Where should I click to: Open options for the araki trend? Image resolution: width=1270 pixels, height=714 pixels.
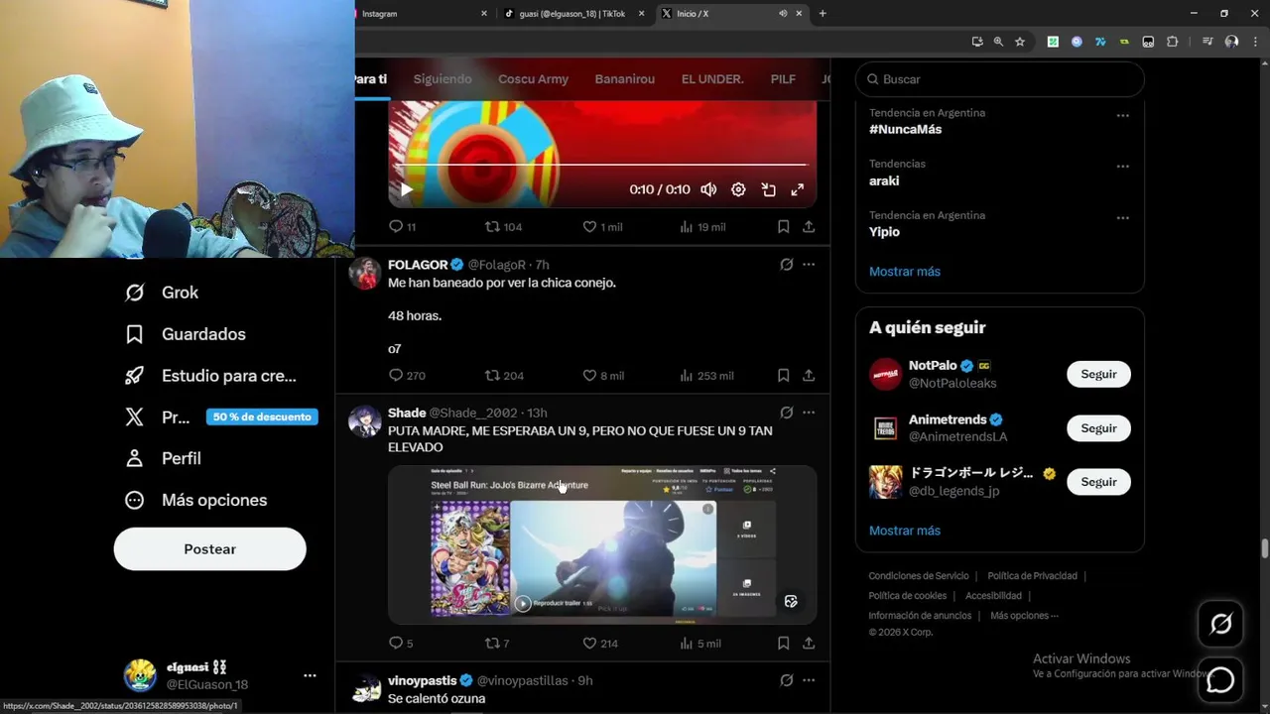pos(1122,167)
